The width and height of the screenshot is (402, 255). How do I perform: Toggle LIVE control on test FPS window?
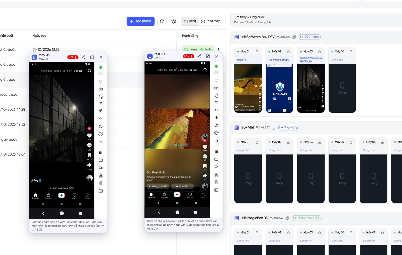(x=188, y=56)
